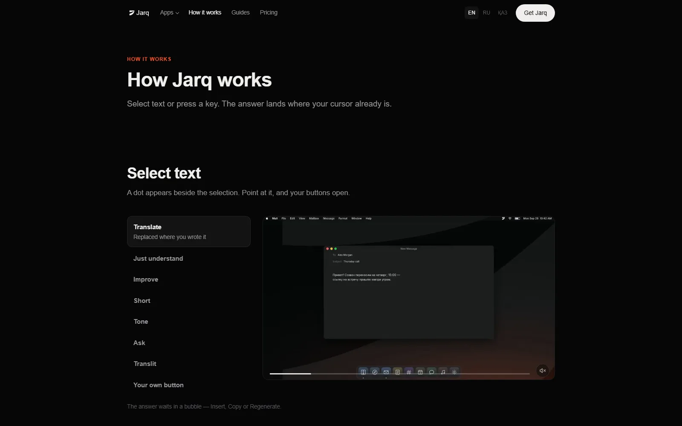Click the Jarq icon in the demo menu bar
The image size is (682, 426).
[x=503, y=219]
